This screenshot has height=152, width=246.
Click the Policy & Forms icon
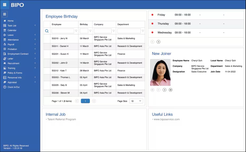(5, 73)
